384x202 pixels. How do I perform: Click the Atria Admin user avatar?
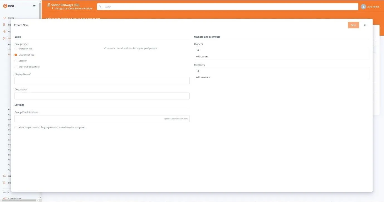(x=363, y=7)
